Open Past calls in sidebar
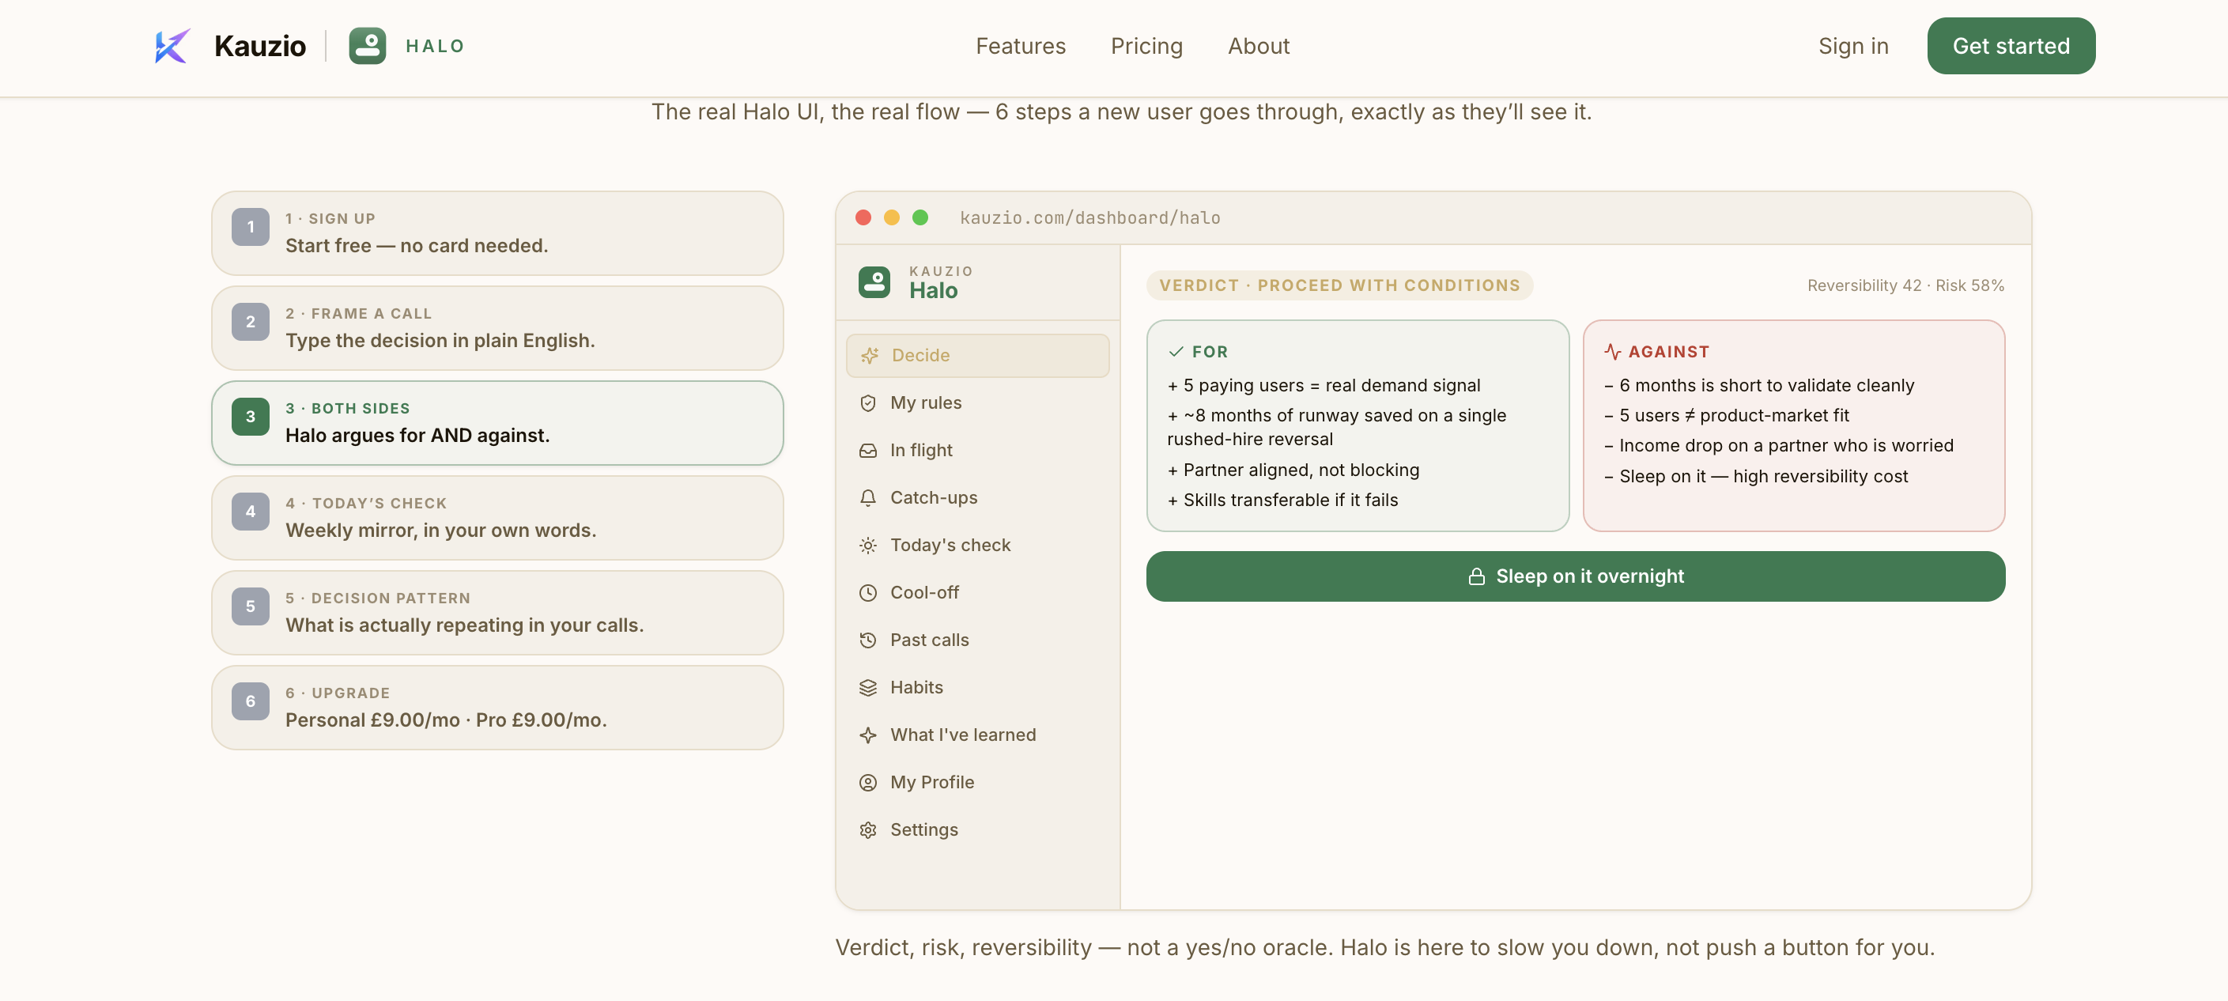 coord(977,640)
